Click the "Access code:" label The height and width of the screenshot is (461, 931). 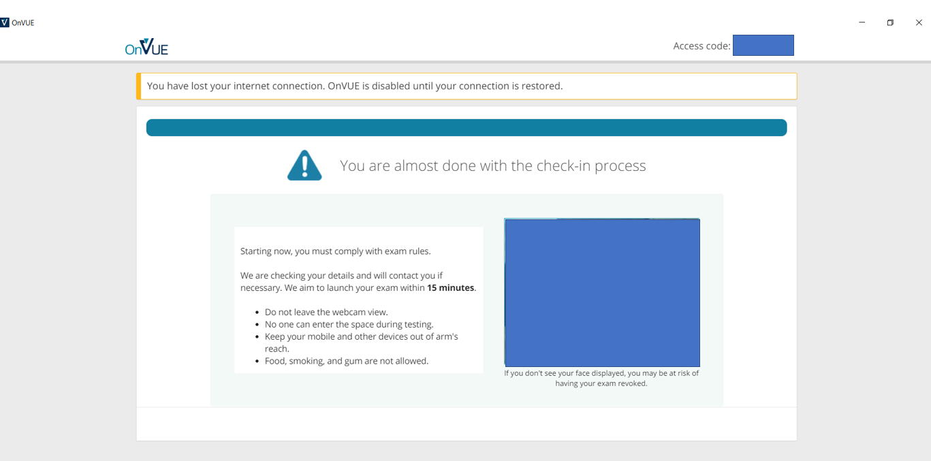(701, 46)
